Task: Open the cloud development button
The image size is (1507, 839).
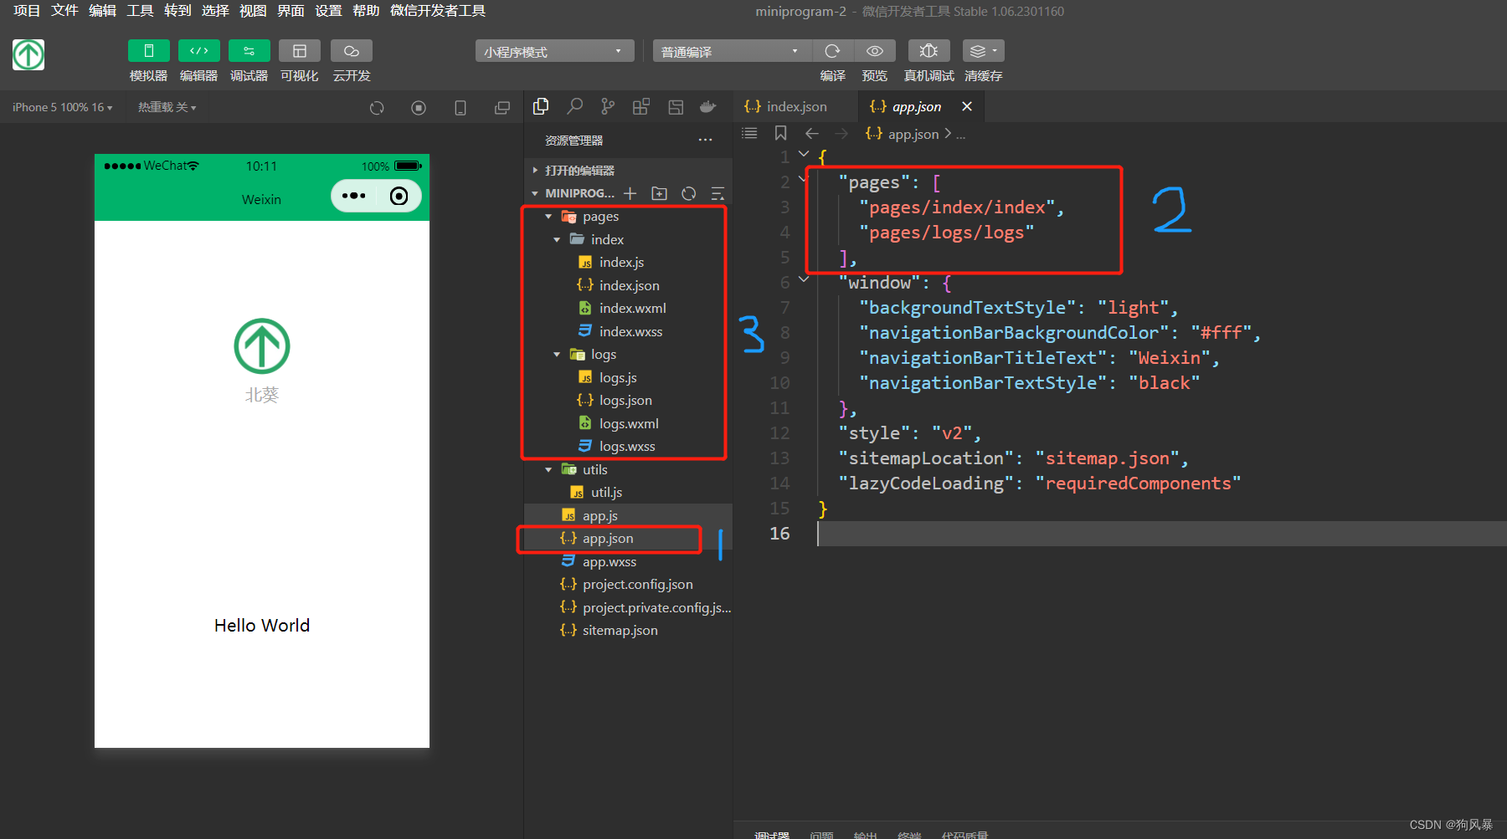Action: pos(352,51)
